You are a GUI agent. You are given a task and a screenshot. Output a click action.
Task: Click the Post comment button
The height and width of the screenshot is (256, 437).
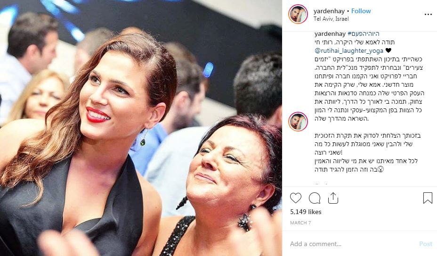426,244
